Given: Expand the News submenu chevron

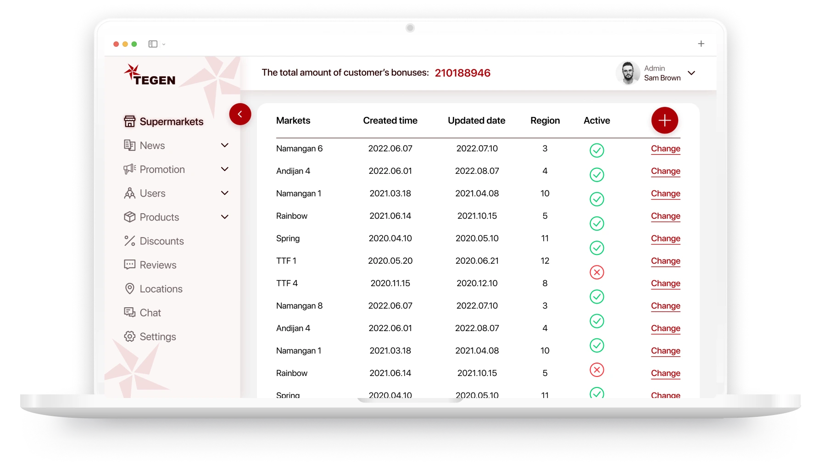Looking at the screenshot, I should pos(225,145).
